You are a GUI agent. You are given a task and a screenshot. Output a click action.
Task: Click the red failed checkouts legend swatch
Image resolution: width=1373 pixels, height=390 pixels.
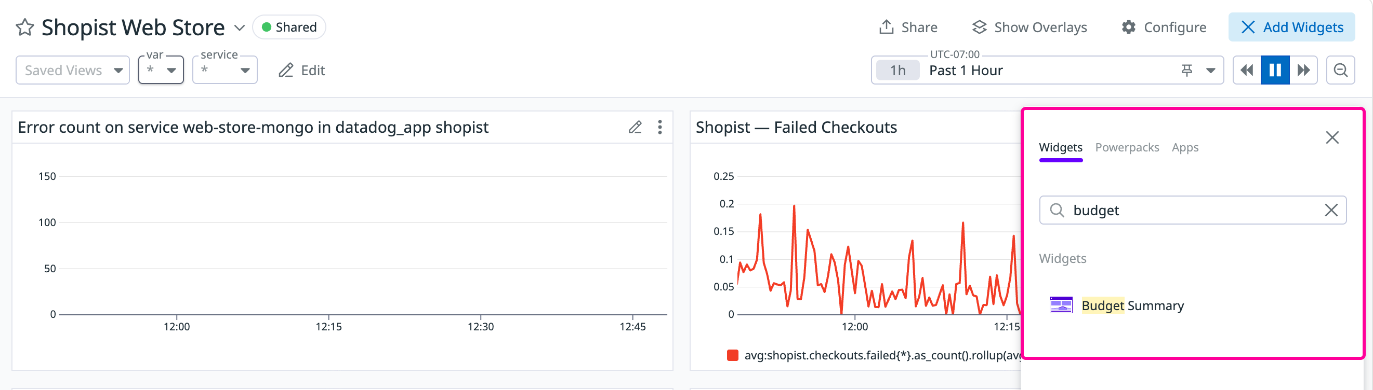tap(732, 355)
